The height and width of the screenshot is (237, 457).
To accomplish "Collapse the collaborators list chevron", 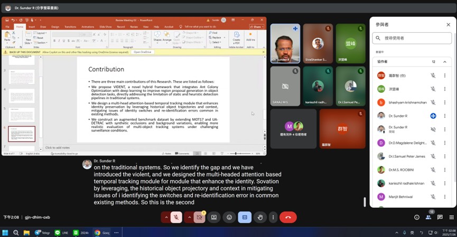I will pyautogui.click(x=444, y=62).
